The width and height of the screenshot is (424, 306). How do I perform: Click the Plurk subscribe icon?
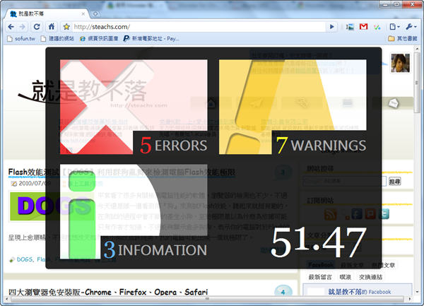[370, 214]
